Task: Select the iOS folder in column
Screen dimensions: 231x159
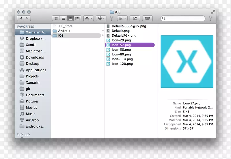Action: (x=76, y=35)
